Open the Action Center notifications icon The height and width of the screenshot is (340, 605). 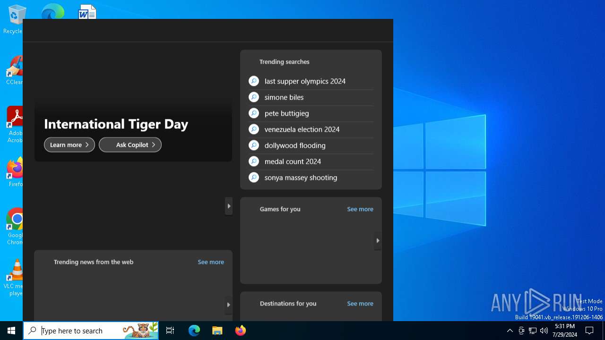589,331
